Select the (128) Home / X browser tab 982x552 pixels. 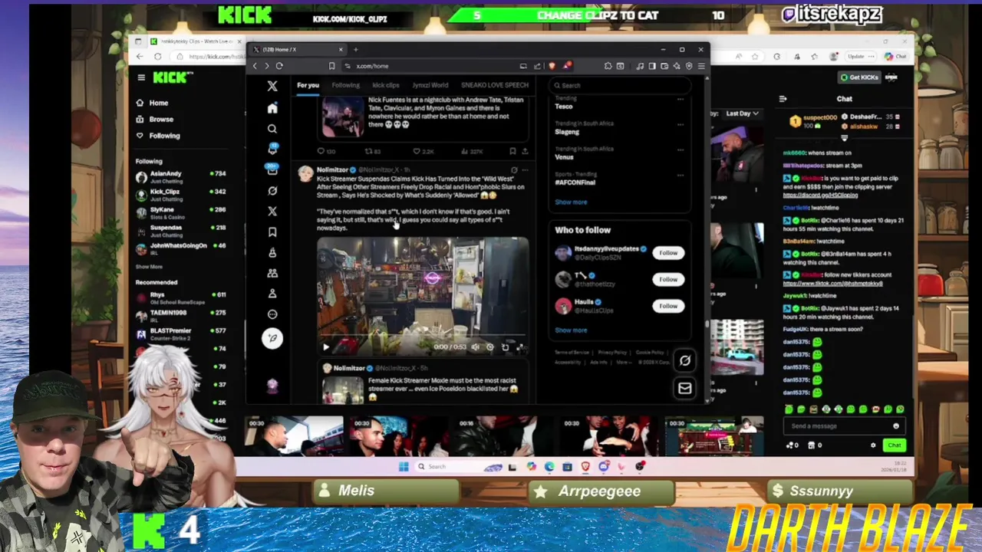click(299, 49)
